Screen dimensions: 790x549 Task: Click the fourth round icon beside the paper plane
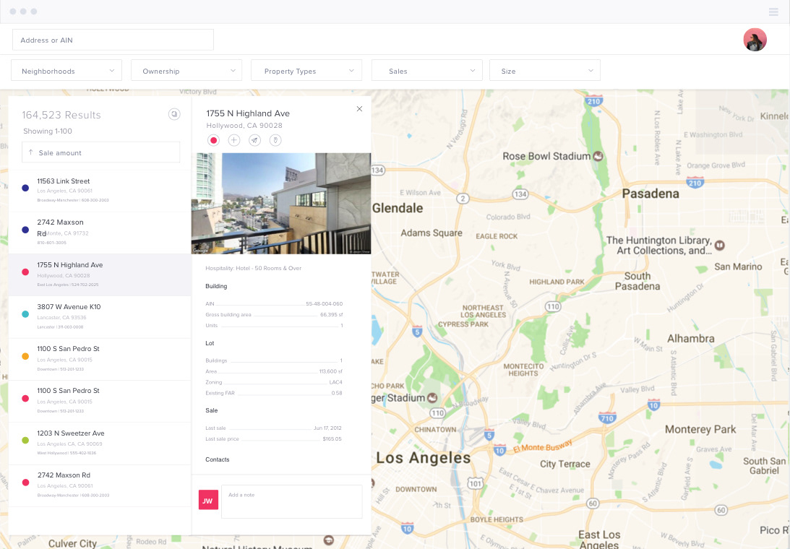275,141
